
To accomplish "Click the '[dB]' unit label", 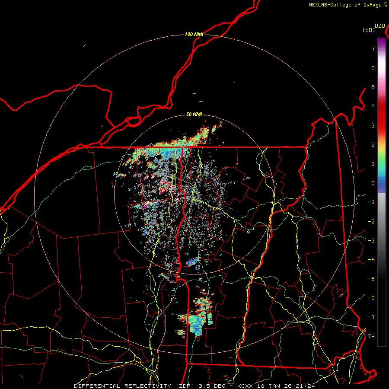I will (369, 30).
